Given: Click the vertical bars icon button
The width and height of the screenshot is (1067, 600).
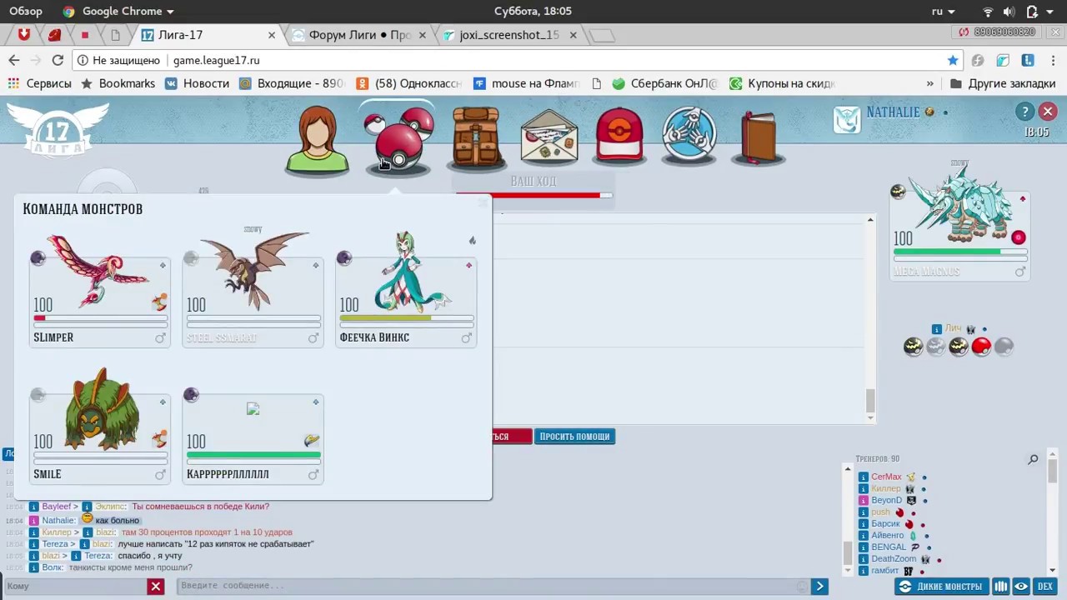Looking at the screenshot, I should click(1001, 587).
